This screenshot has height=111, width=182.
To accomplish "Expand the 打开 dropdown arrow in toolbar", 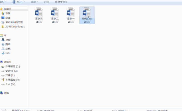I will (x=24, y=2).
